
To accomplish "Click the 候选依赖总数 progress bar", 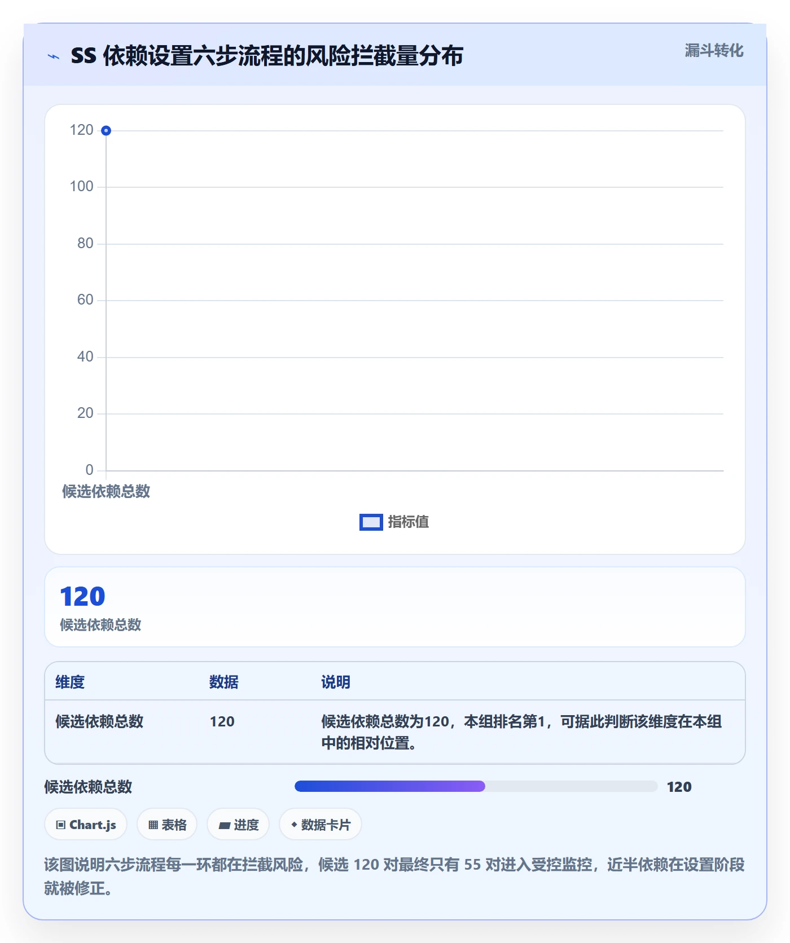I will click(x=476, y=786).
